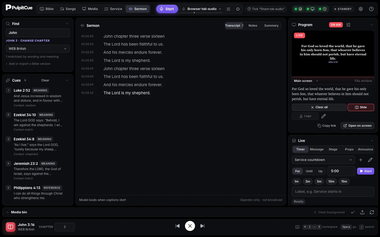This screenshot has width=380, height=237.
Task: Open the keyboard shortcuts icon
Action: (x=297, y=227)
